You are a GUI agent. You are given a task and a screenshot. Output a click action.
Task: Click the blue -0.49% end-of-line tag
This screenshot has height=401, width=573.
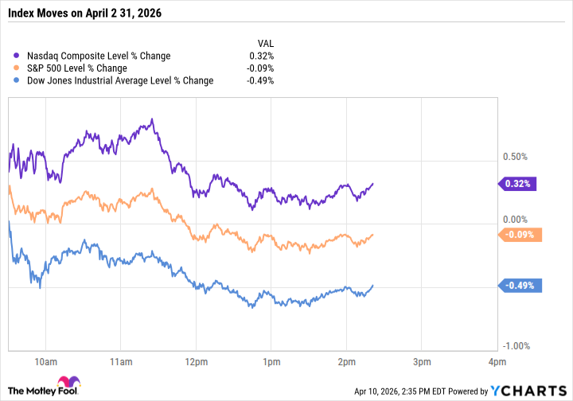pyautogui.click(x=518, y=286)
